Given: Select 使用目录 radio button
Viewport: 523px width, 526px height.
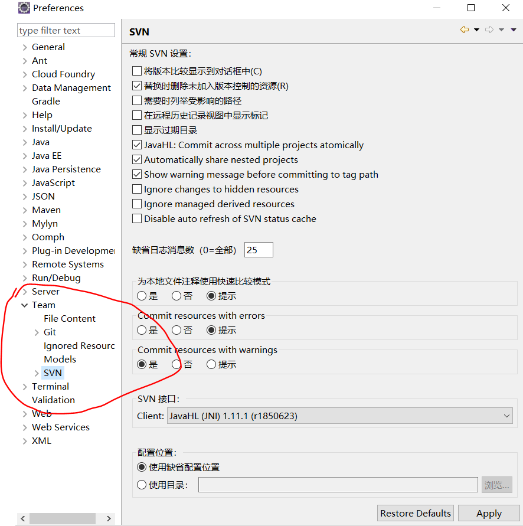Looking at the screenshot, I should (142, 485).
